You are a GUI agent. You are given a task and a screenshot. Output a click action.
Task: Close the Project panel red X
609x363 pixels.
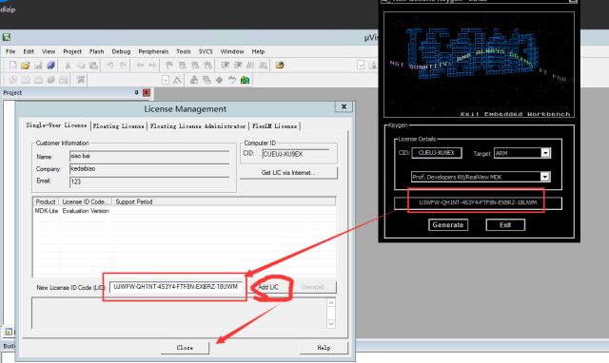point(147,92)
